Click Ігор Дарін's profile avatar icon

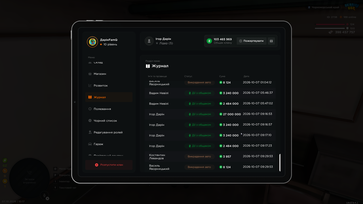click(149, 41)
